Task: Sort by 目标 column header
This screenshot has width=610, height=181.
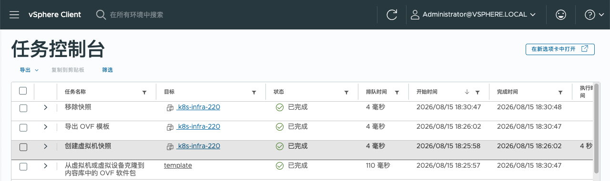Action: click(x=169, y=92)
